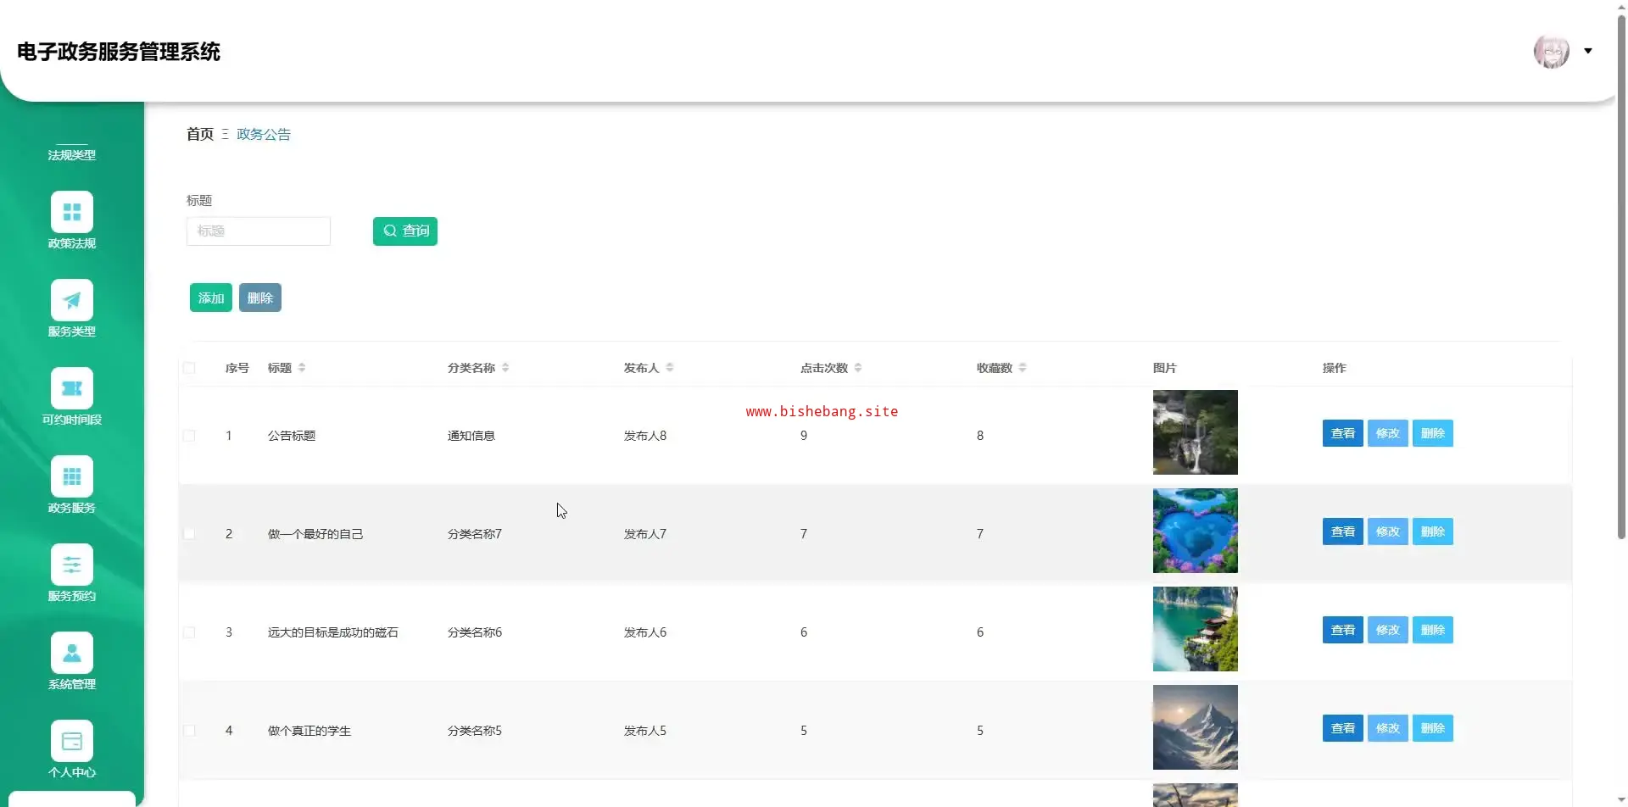Open the waterfall image thumbnail for 公告标题
Viewport: 1628px width, 807px height.
(x=1196, y=432)
